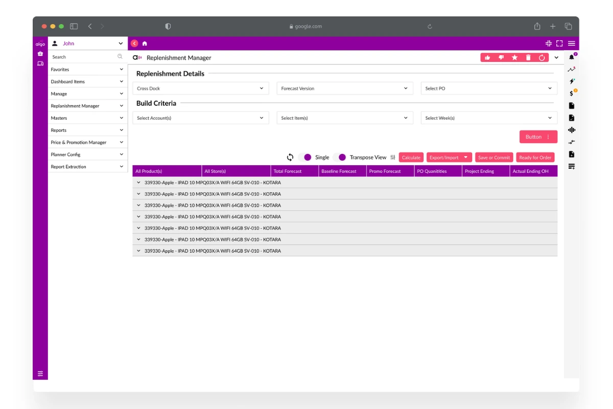Toggle the Single switch
613x409 pixels.
click(305, 157)
